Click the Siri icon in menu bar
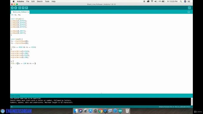203x114 pixels. pyautogui.click(x=185, y=1)
